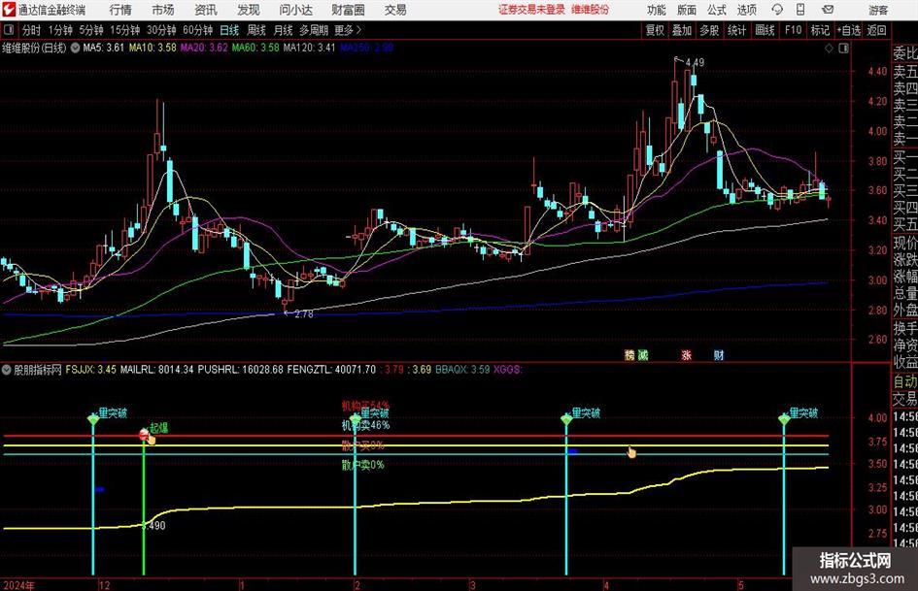Click the MA5 indicator value
918x591 pixels.
pyautogui.click(x=104, y=48)
